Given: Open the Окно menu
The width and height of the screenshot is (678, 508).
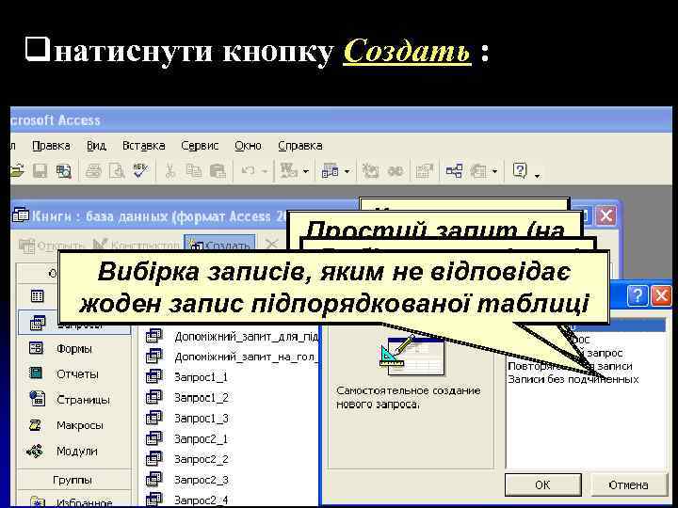Looking at the screenshot, I should [248, 146].
